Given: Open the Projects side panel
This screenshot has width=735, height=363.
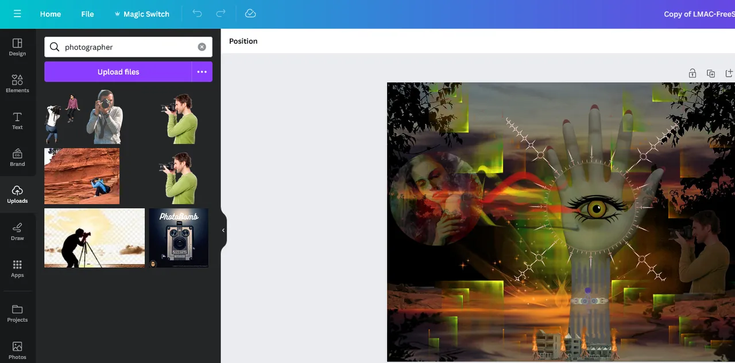Looking at the screenshot, I should tap(17, 313).
